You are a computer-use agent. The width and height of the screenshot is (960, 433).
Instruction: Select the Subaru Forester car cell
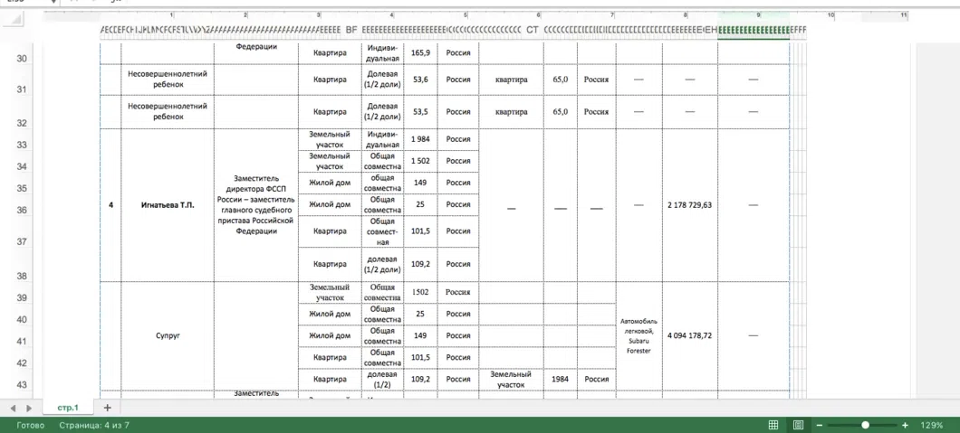click(639, 336)
